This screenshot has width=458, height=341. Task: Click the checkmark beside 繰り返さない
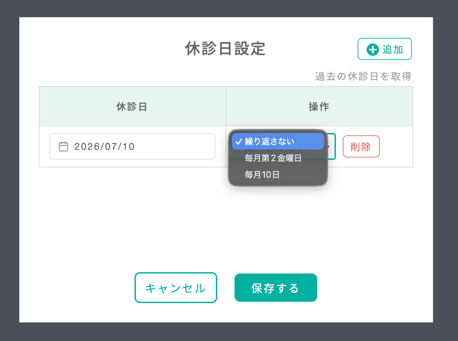[x=239, y=142]
